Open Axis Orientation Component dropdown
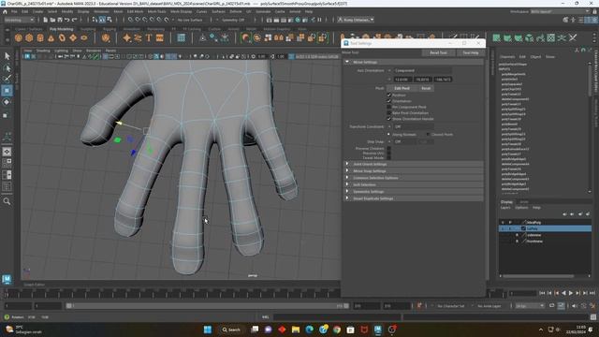This screenshot has width=599, height=337. [422, 71]
